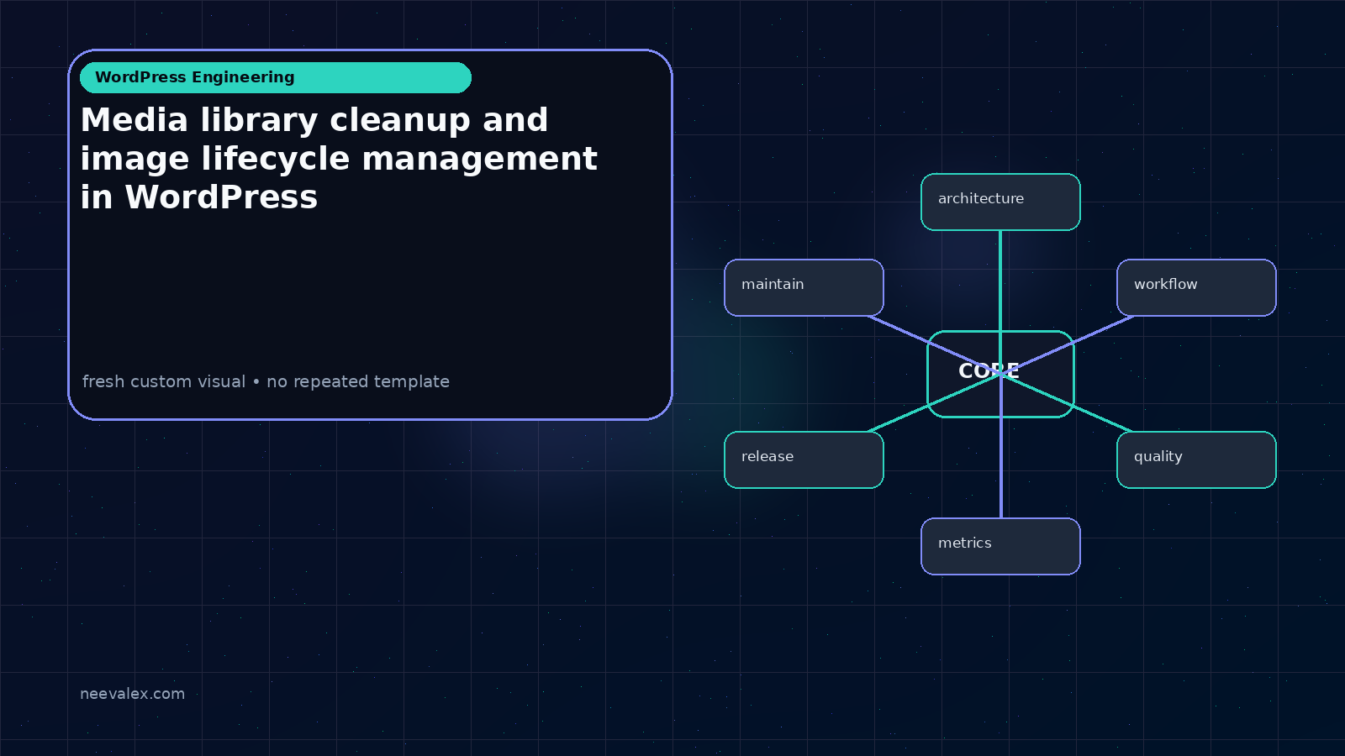Click the central CORE node
Image resolution: width=1345 pixels, height=756 pixels.
click(x=1000, y=374)
